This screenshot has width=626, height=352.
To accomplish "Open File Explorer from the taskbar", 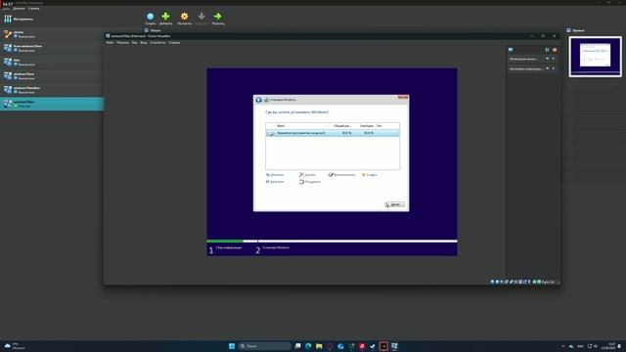I will [x=319, y=346].
